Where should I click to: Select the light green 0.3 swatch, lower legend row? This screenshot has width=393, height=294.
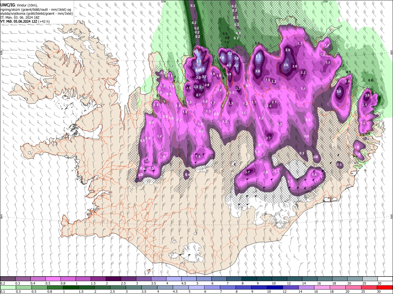tap(24, 287)
